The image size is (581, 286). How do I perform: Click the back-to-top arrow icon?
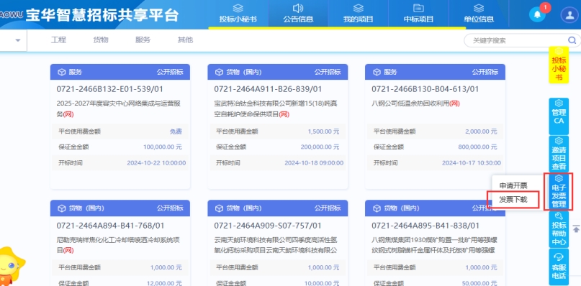(x=576, y=229)
